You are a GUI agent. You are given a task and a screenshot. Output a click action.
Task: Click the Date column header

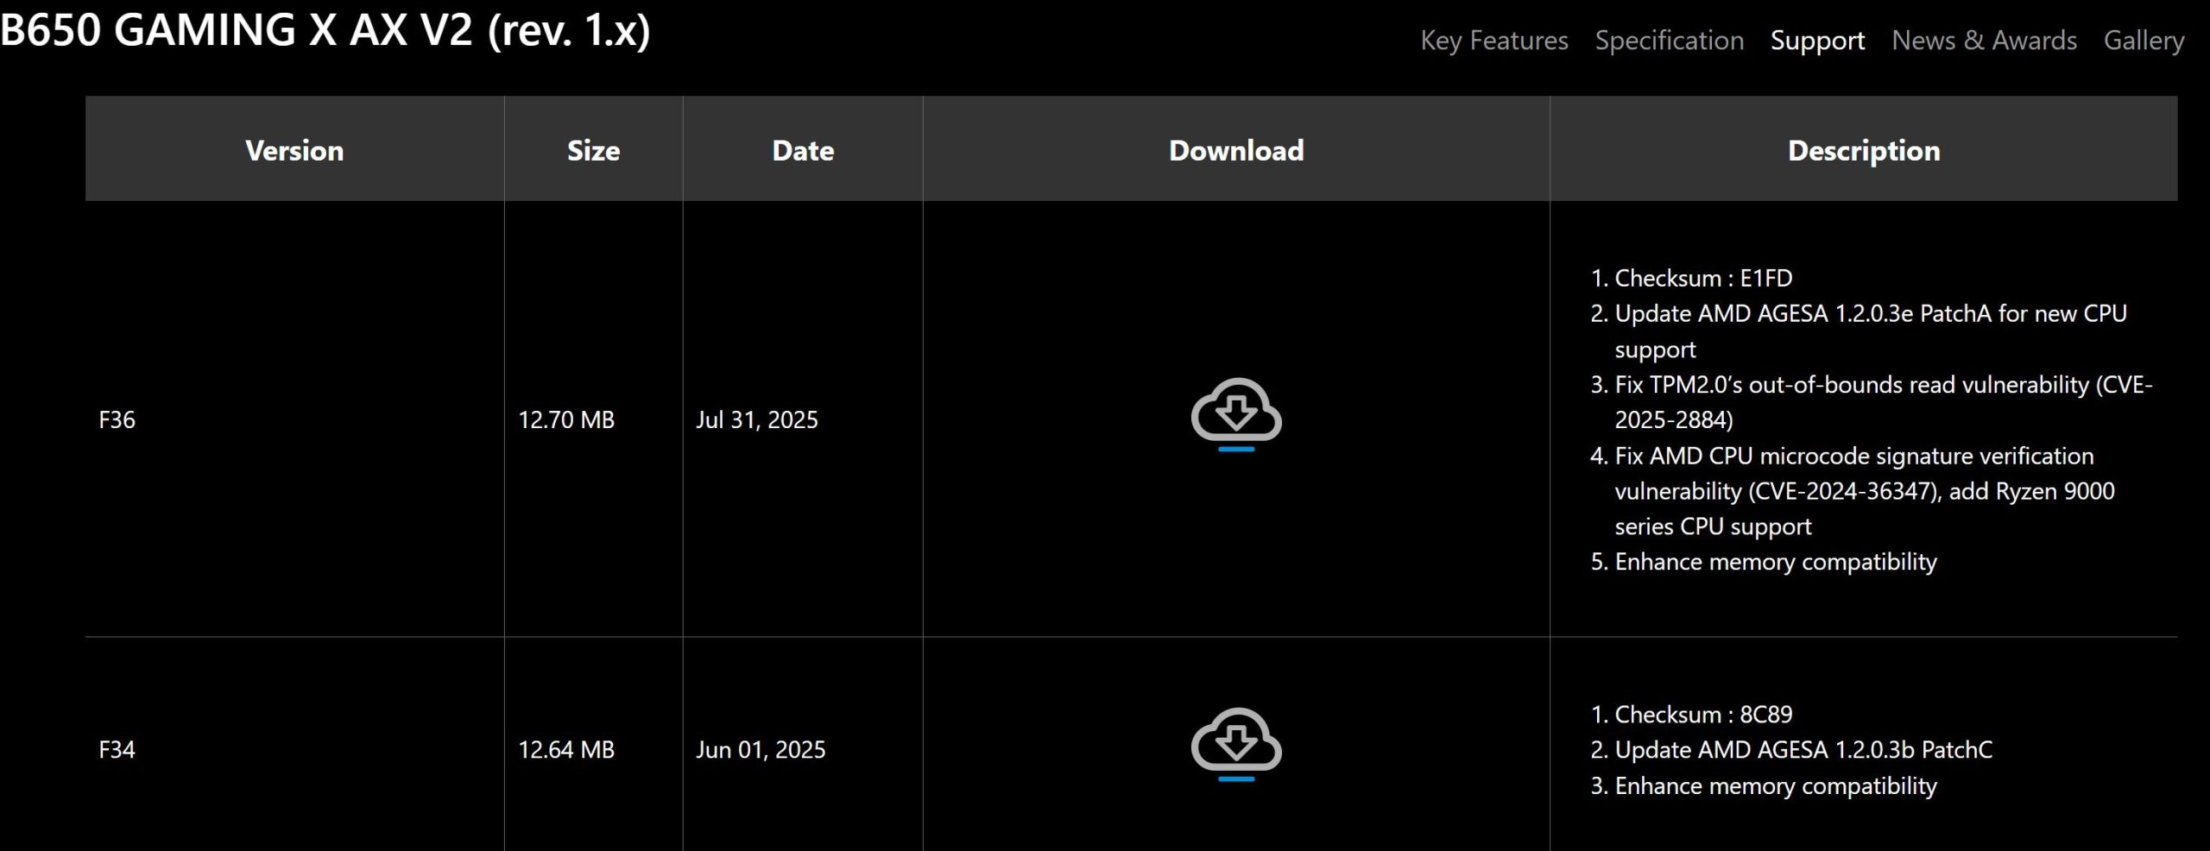[x=803, y=150]
